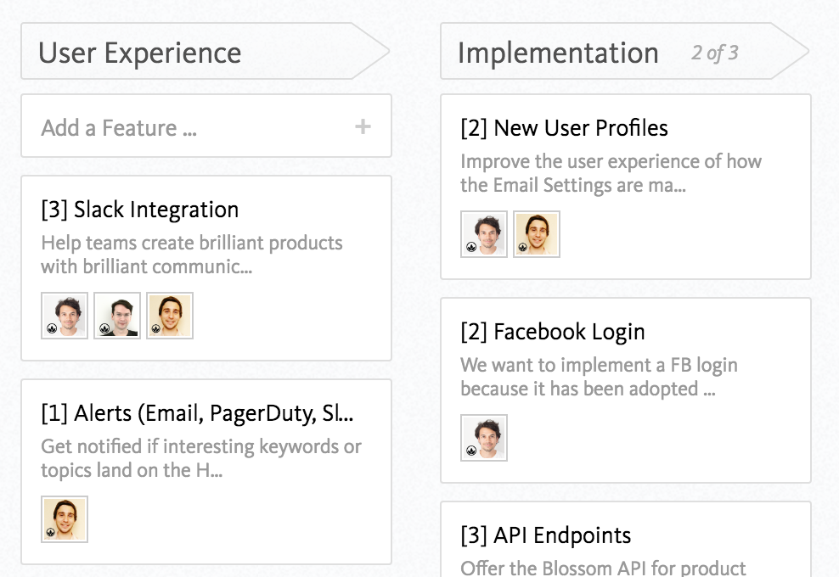Click the 2 of 3 limit counter
Image resolution: width=839 pixels, height=577 pixels.
point(715,53)
